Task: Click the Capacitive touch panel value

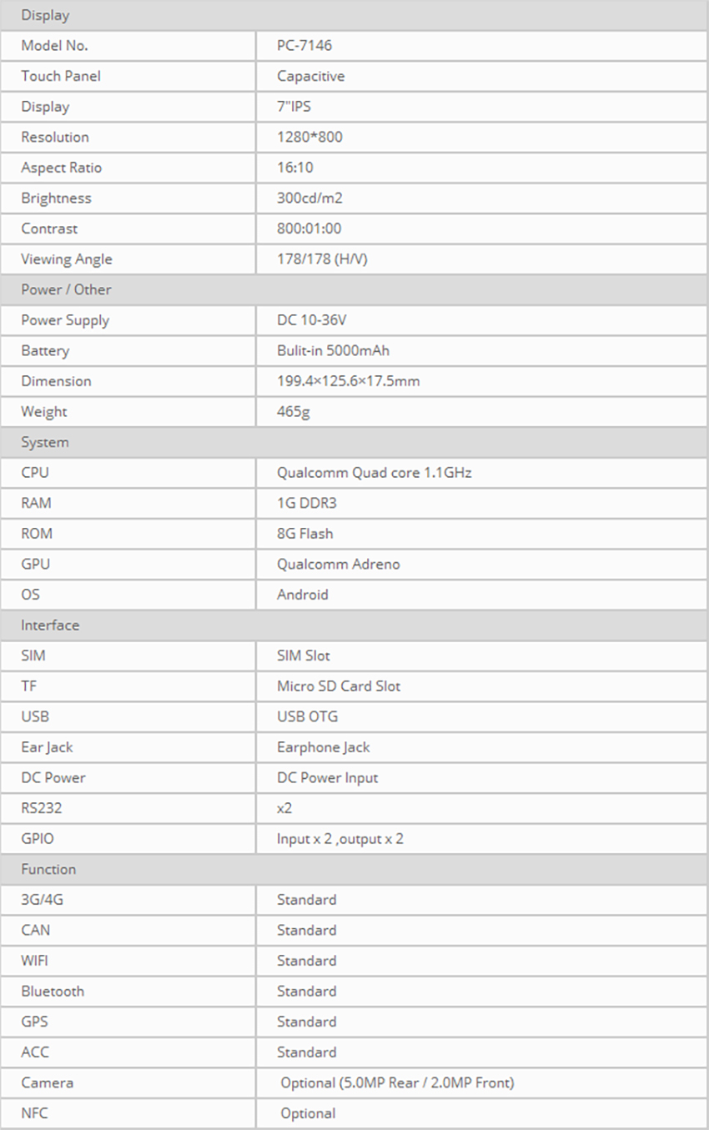Action: click(310, 76)
